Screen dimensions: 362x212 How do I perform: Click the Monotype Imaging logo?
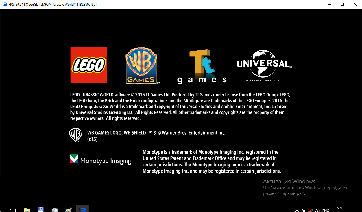click(x=101, y=160)
